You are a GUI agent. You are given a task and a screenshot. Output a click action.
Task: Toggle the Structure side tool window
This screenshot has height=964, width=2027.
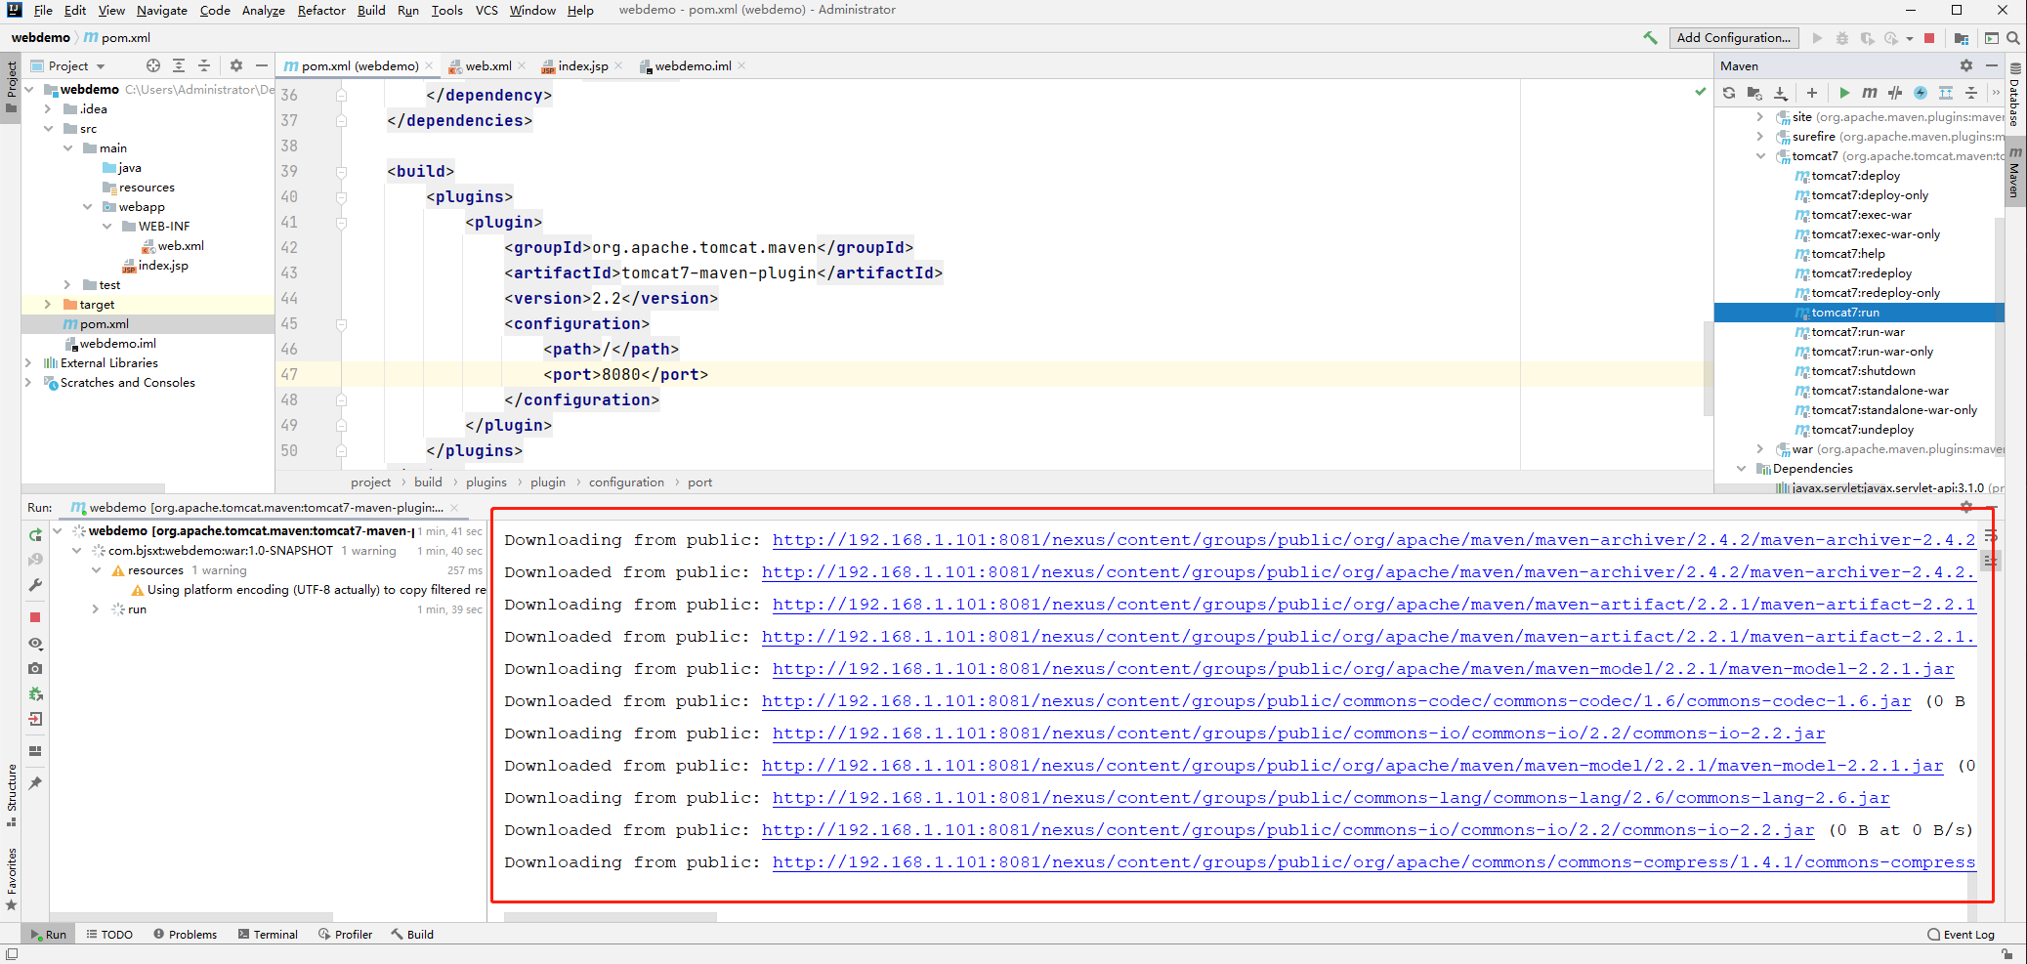tap(11, 794)
